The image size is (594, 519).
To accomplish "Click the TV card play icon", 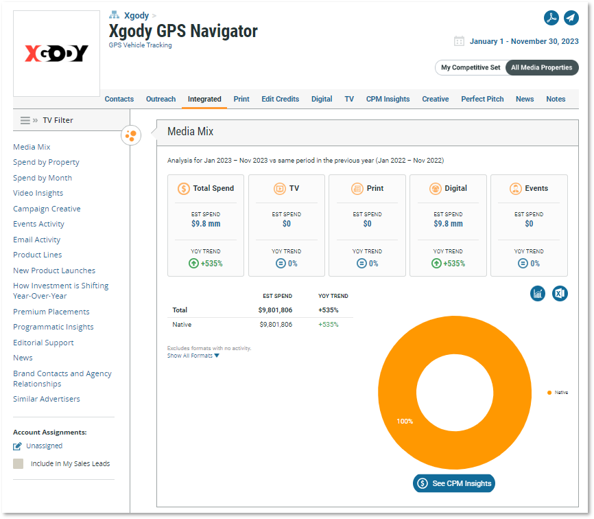I will [280, 188].
